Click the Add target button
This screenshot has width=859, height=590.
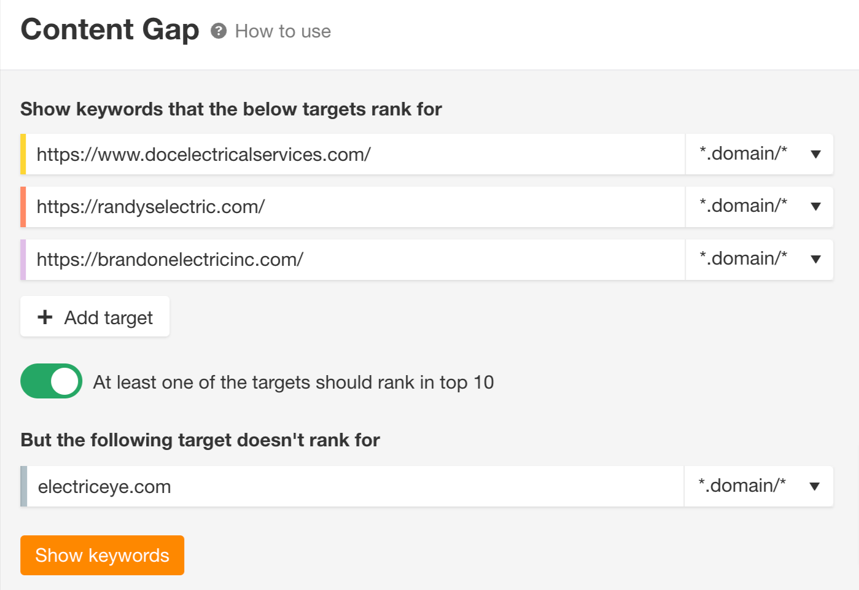95,317
